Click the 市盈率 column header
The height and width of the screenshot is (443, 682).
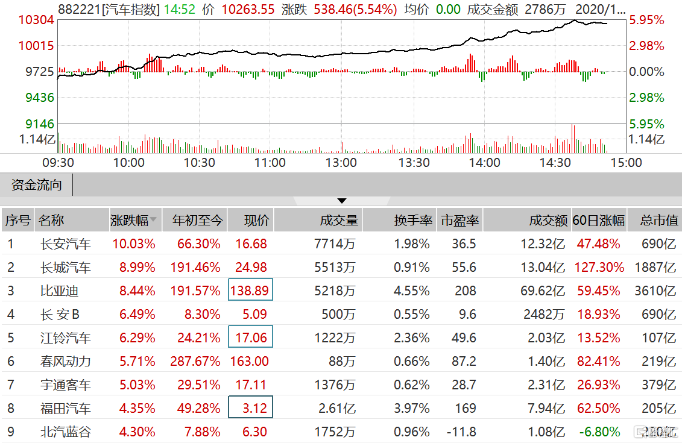(x=459, y=221)
